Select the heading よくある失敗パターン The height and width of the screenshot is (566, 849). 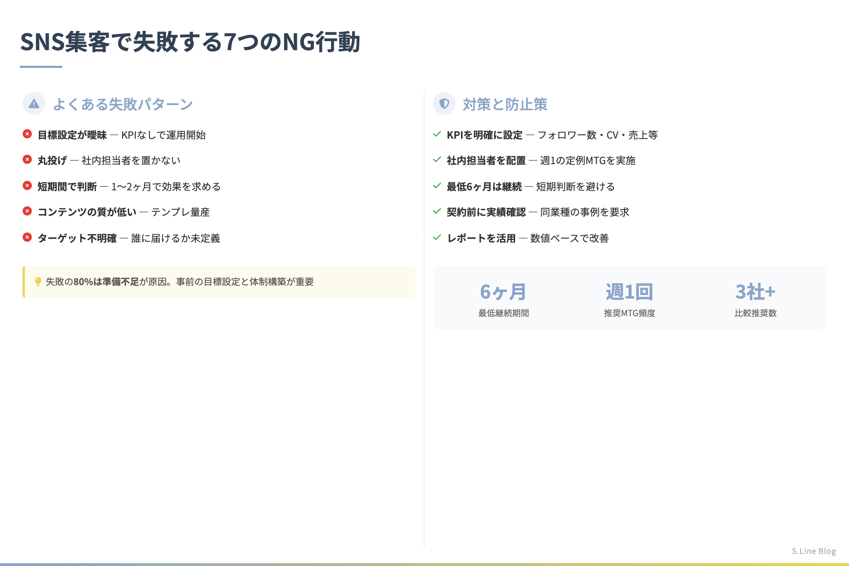pos(123,104)
